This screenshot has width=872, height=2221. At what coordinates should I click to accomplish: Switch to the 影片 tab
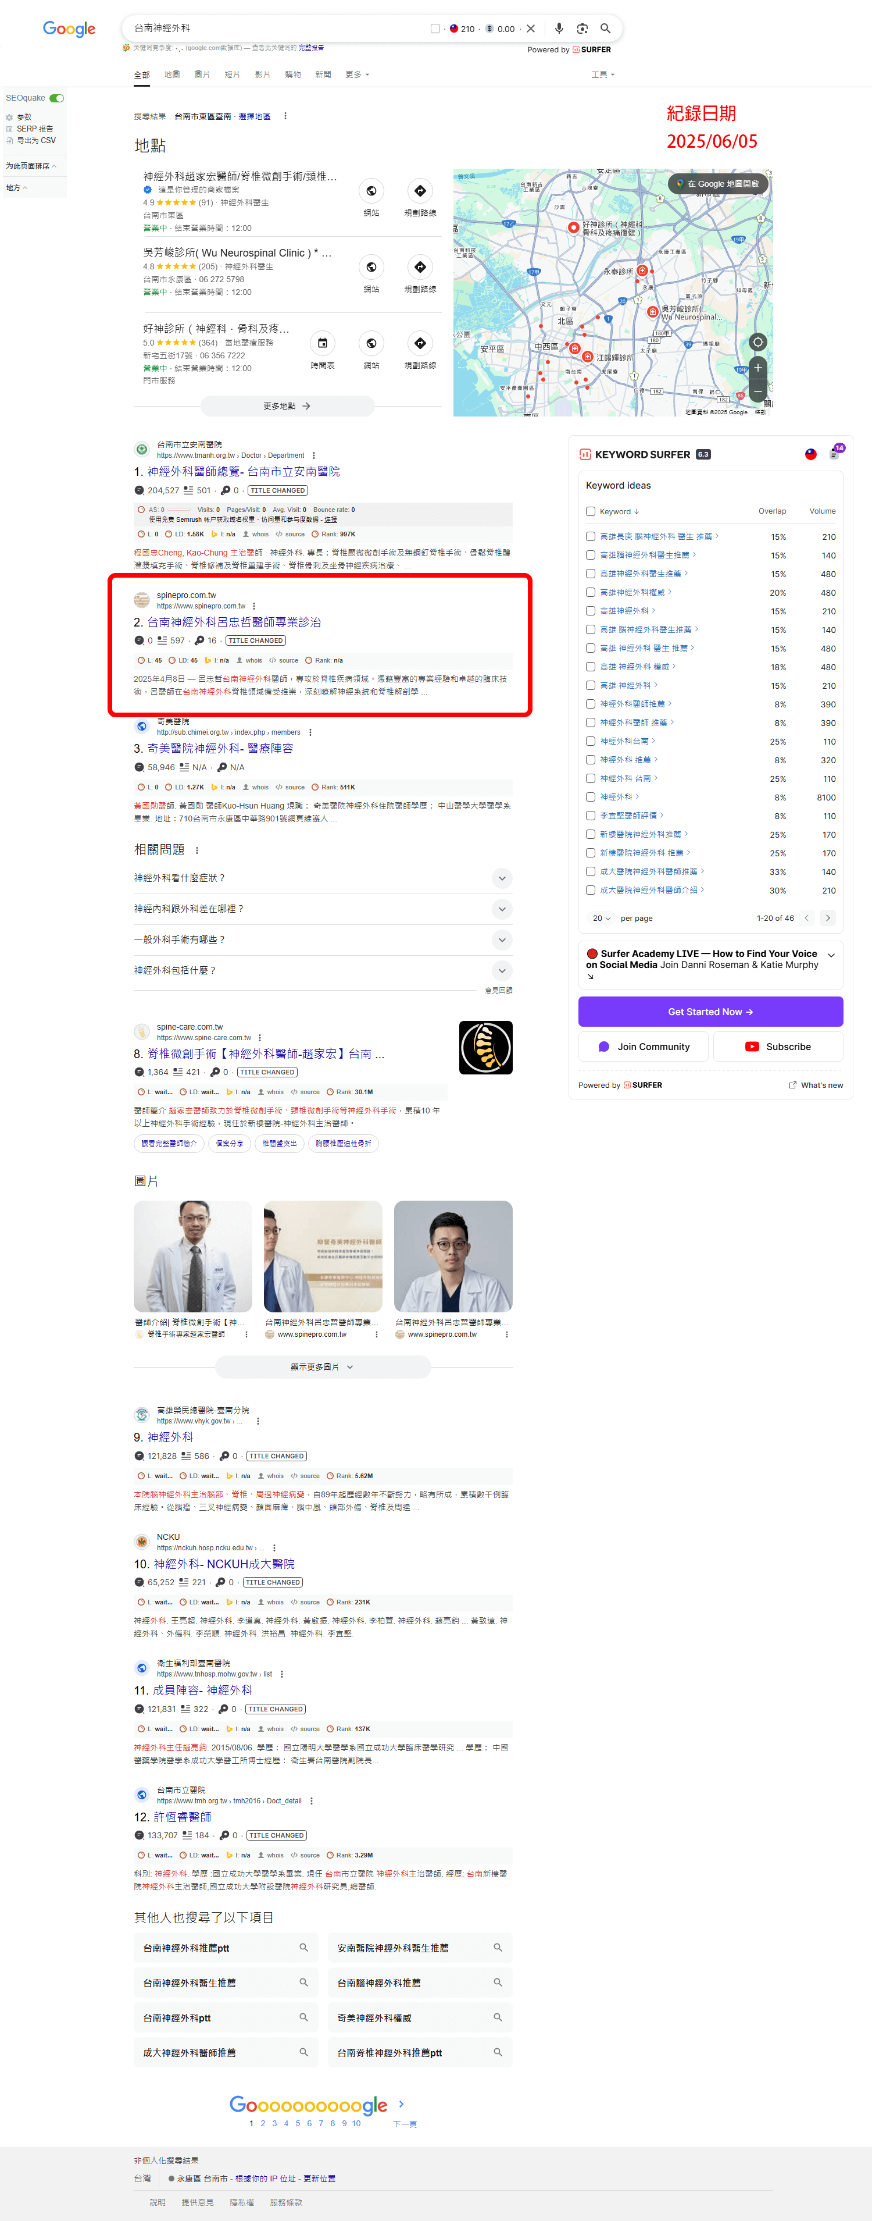pyautogui.click(x=263, y=75)
